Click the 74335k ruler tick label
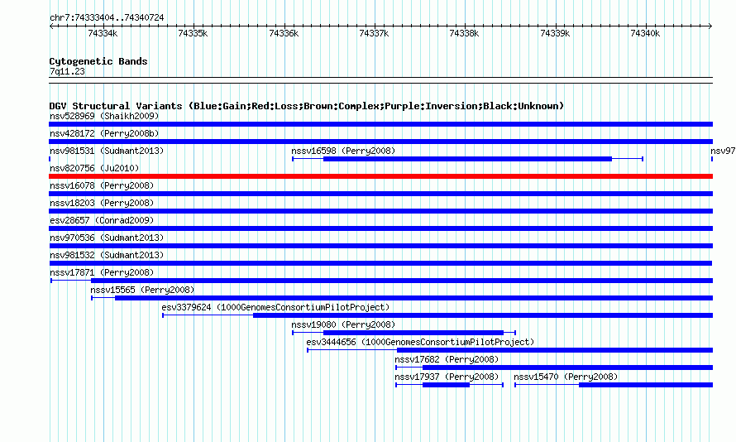 click(193, 33)
